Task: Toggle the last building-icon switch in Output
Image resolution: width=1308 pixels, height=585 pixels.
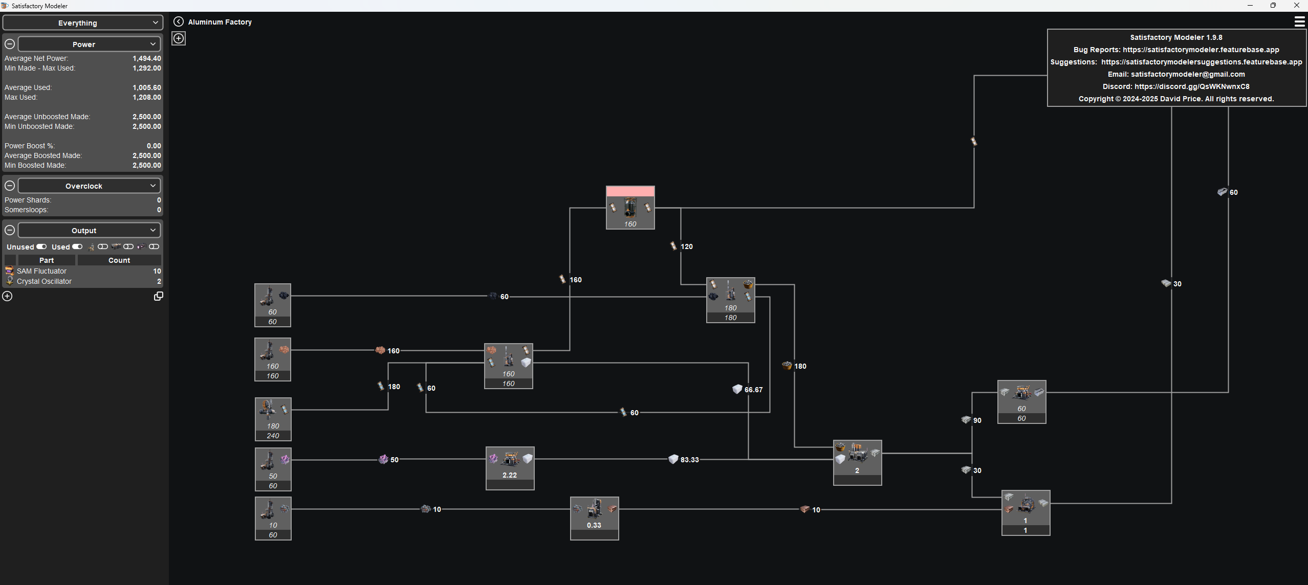Action: 154,246
